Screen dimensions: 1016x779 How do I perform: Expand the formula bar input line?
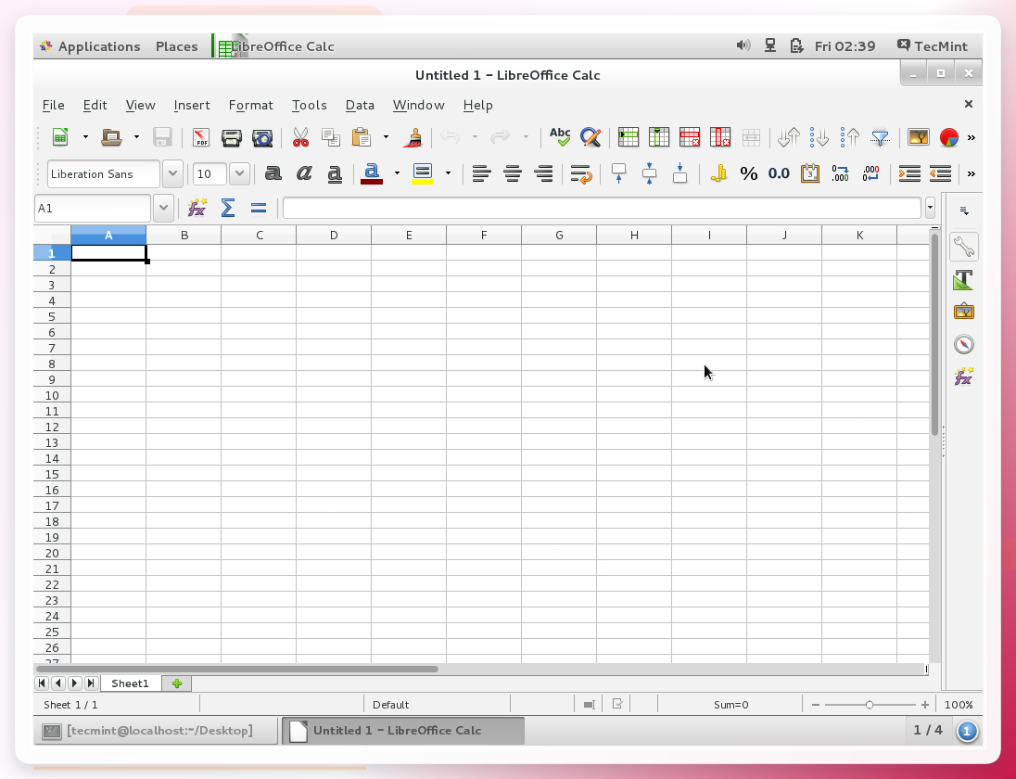tap(930, 208)
